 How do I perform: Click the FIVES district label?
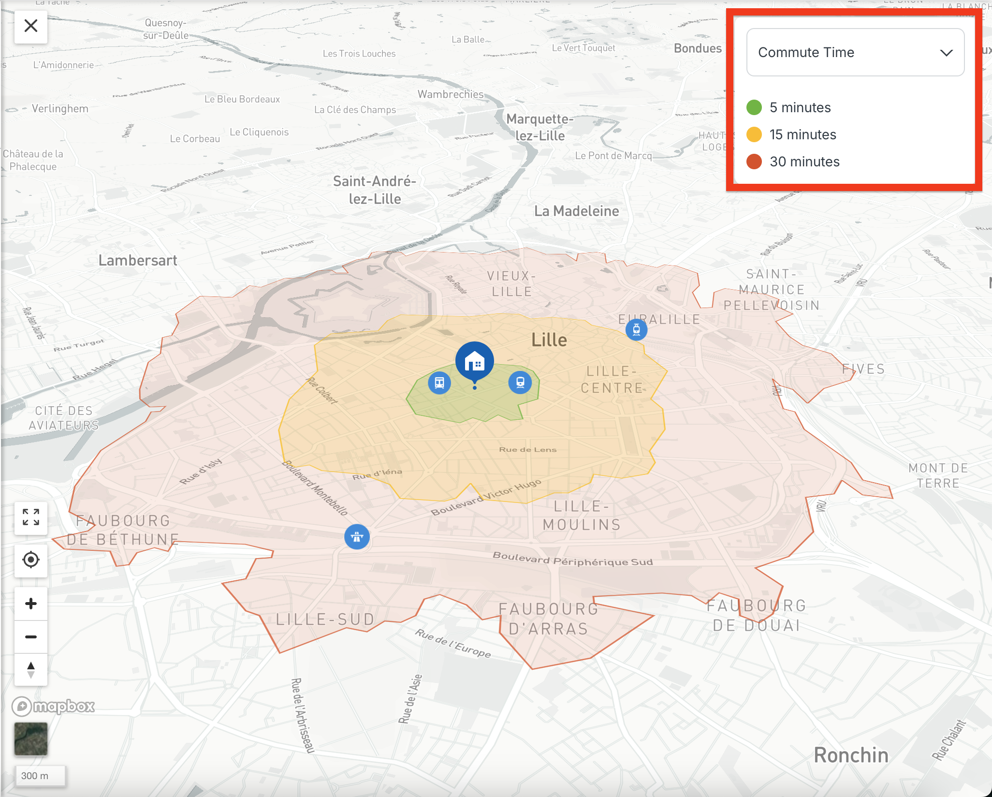coord(863,369)
